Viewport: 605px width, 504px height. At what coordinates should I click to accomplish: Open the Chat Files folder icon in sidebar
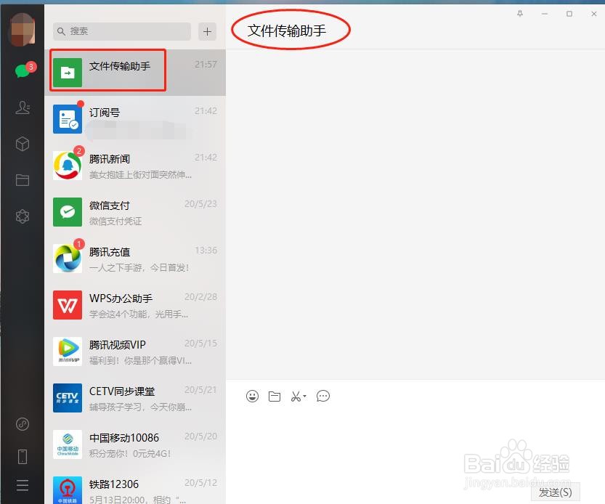pyautogui.click(x=23, y=180)
